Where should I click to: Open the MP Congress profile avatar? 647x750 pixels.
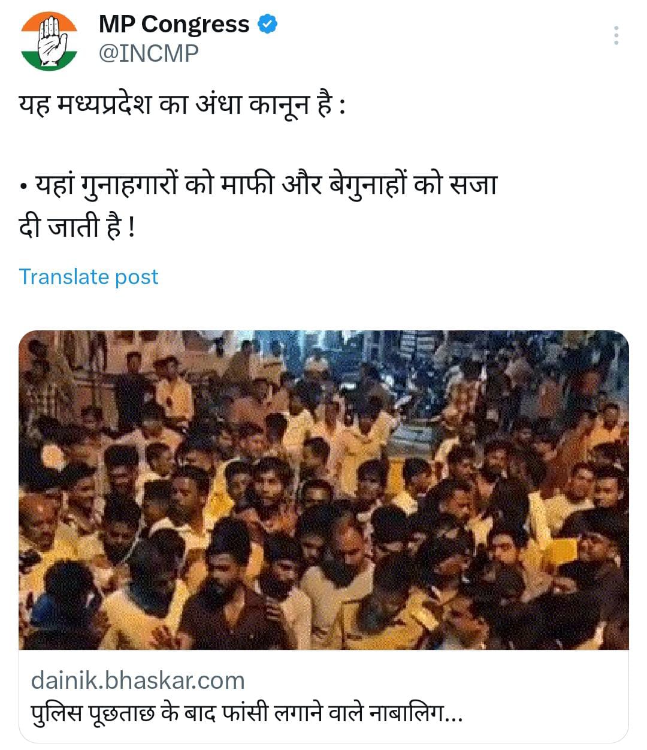(49, 41)
